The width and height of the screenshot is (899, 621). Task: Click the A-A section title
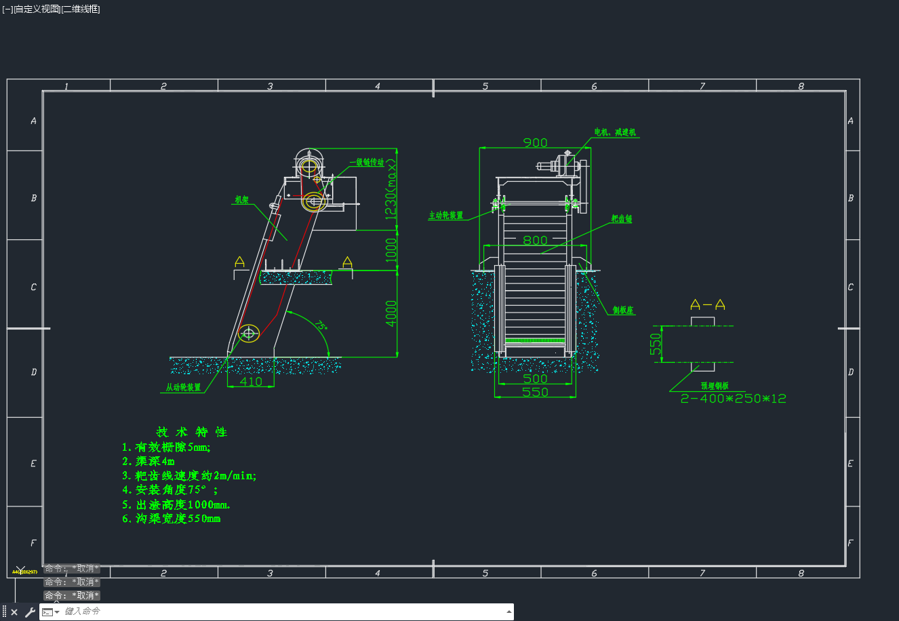click(708, 305)
